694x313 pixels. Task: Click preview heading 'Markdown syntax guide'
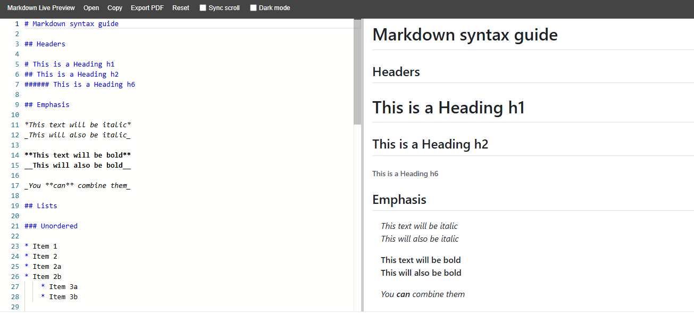click(x=465, y=35)
